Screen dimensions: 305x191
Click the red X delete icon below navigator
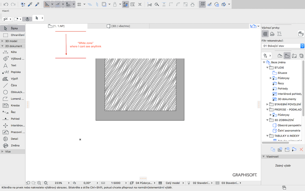pos(301,149)
